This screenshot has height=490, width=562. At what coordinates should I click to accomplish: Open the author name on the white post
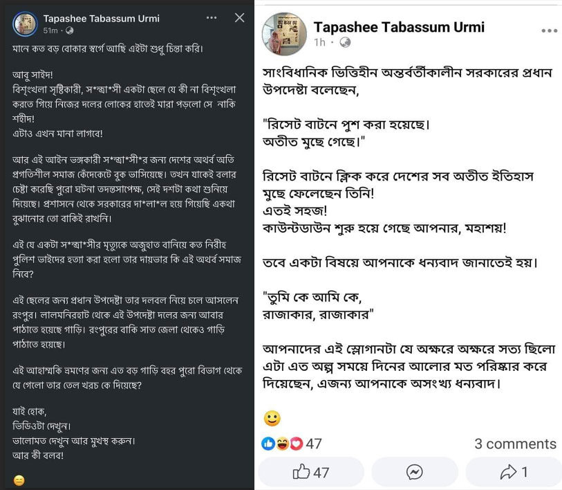pos(399,27)
